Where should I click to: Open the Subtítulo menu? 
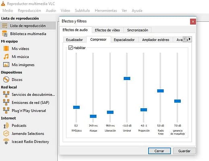(x=82, y=10)
